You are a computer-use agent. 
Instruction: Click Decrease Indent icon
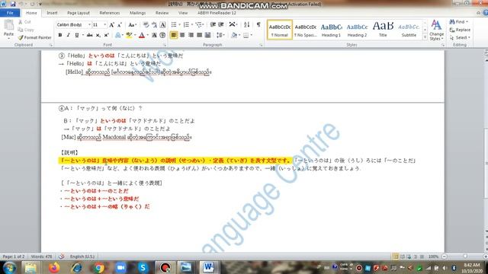(x=213, y=25)
